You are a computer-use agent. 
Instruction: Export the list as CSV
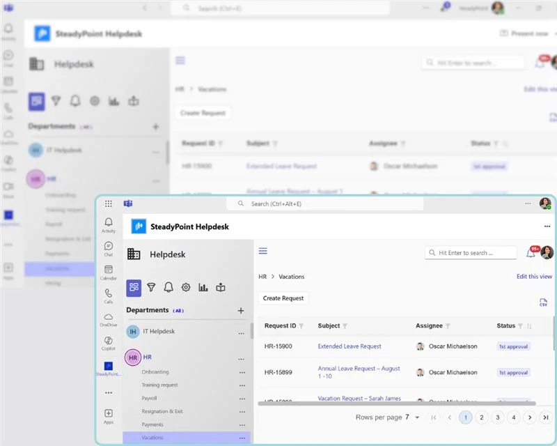pos(543,302)
